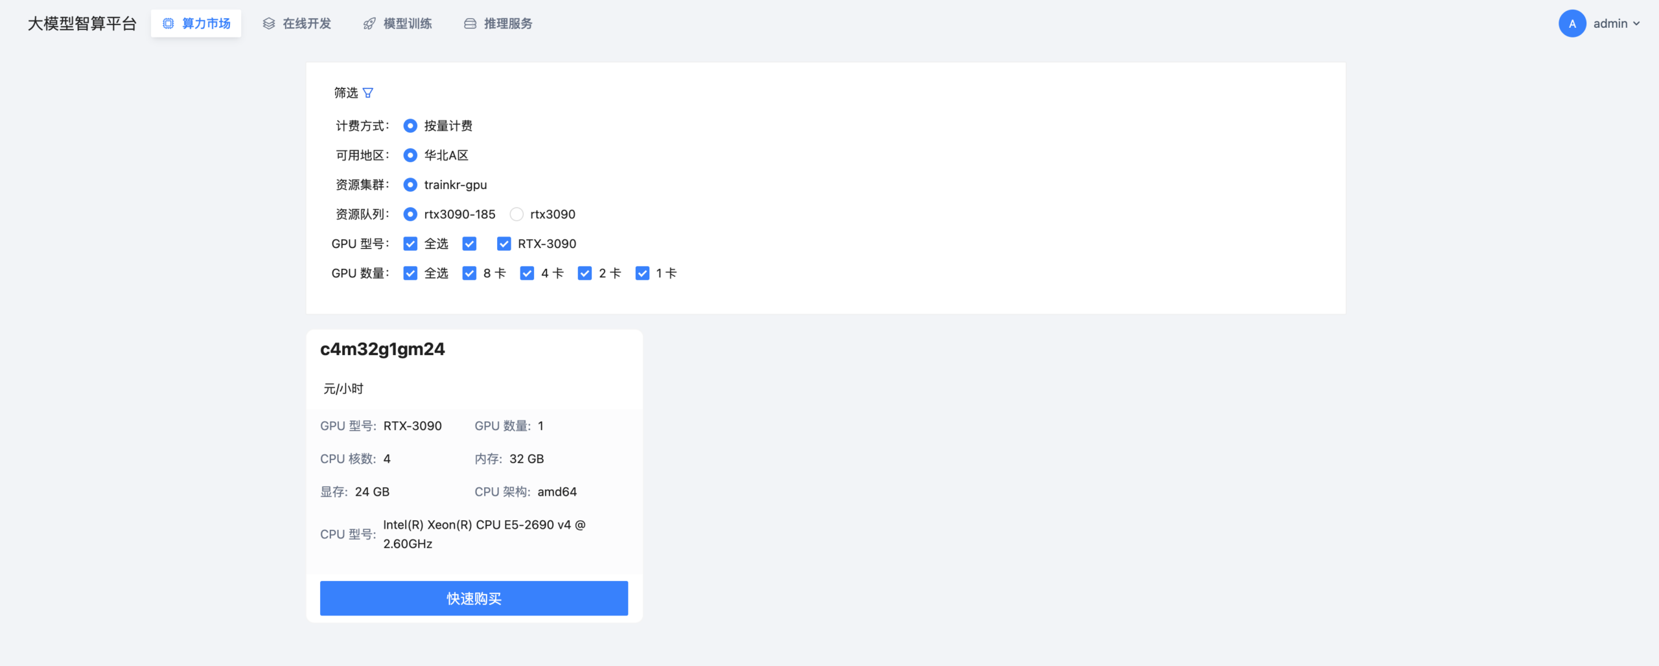The height and width of the screenshot is (666, 1659).
Task: Toggle the unlabeled GPU model checkbox
Action: (x=469, y=244)
